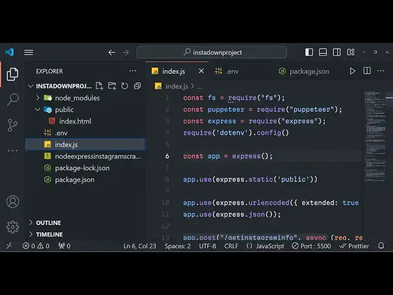Toggle the primary side bar
The image size is (393, 295).
[x=309, y=52]
